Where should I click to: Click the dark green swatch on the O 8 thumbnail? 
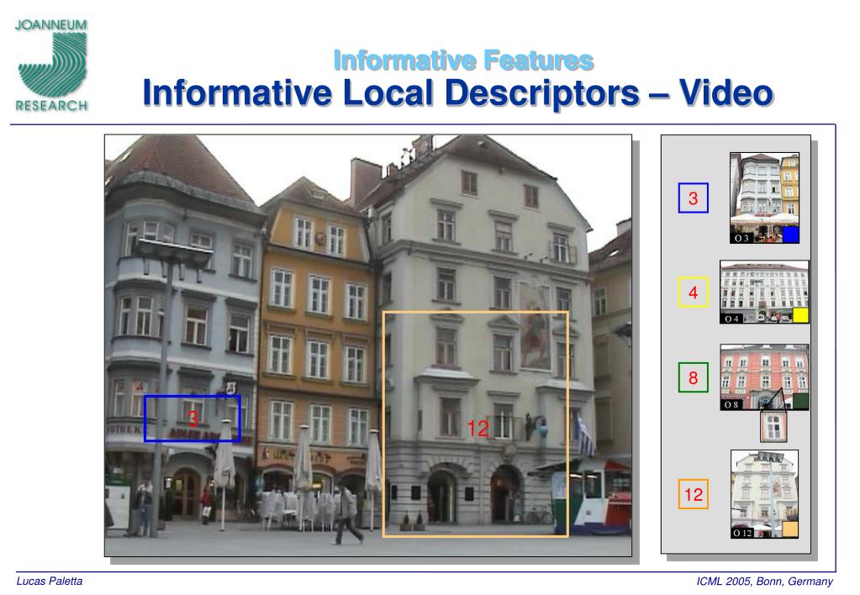pyautogui.click(x=801, y=402)
